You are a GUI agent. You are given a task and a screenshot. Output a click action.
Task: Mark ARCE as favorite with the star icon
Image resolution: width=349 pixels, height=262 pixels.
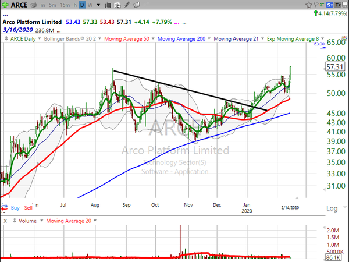[308, 5]
